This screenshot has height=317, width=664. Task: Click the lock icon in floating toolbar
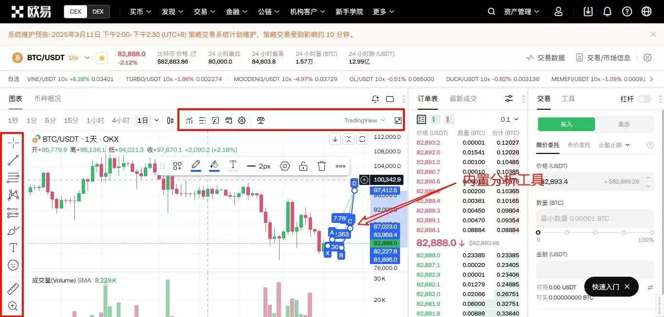303,166
